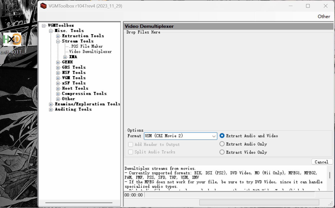The width and height of the screenshot is (335, 208).
Task: Expand the tree's Other node plus box
Action: 58,99
